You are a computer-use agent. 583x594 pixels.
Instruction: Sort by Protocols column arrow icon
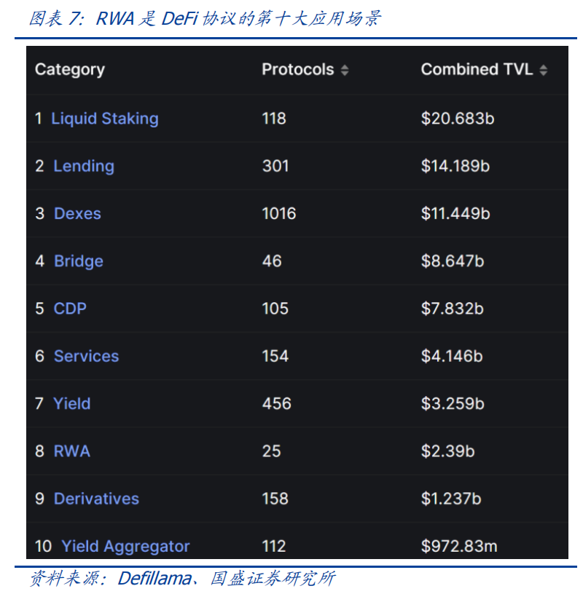[345, 70]
